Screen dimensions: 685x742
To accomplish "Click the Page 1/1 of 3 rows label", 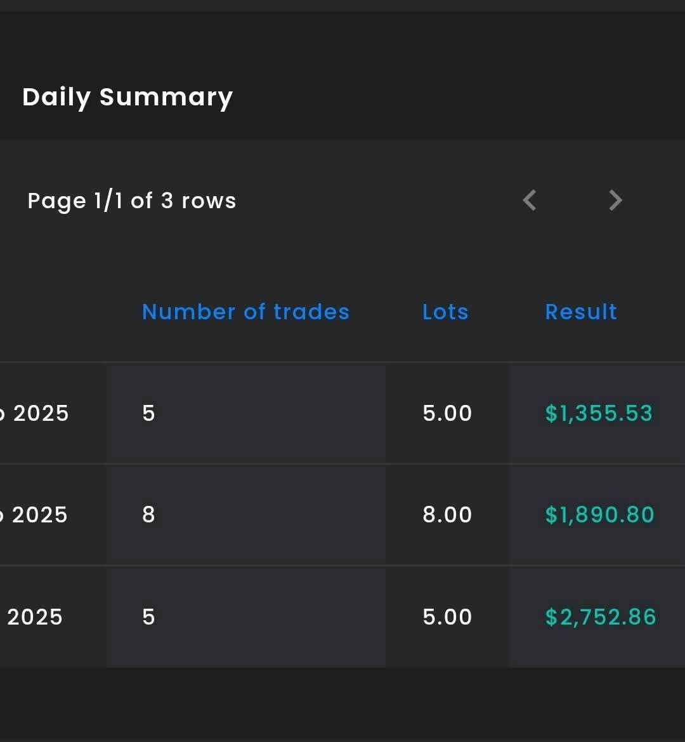I will (x=132, y=201).
